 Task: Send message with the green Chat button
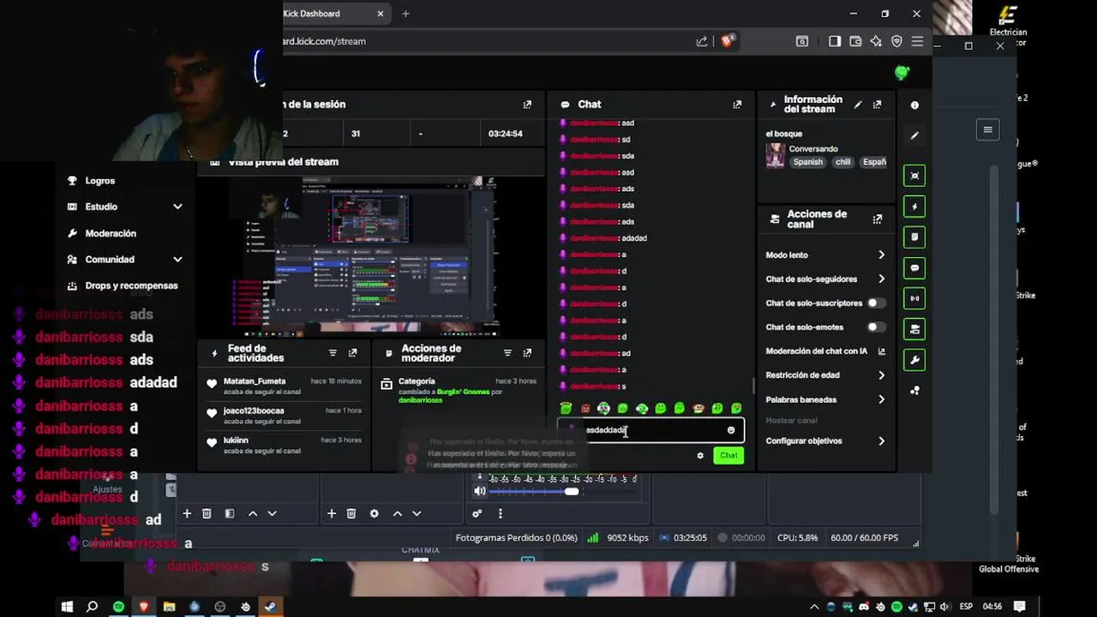tap(728, 456)
